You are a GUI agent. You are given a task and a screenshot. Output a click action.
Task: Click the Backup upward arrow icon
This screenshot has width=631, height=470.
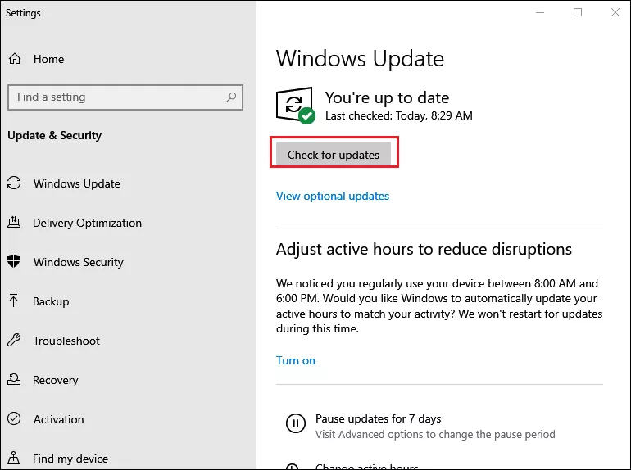tap(13, 301)
